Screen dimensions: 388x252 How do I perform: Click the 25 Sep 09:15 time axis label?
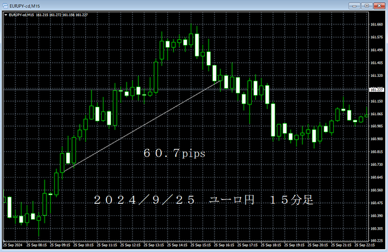(x=60, y=245)
